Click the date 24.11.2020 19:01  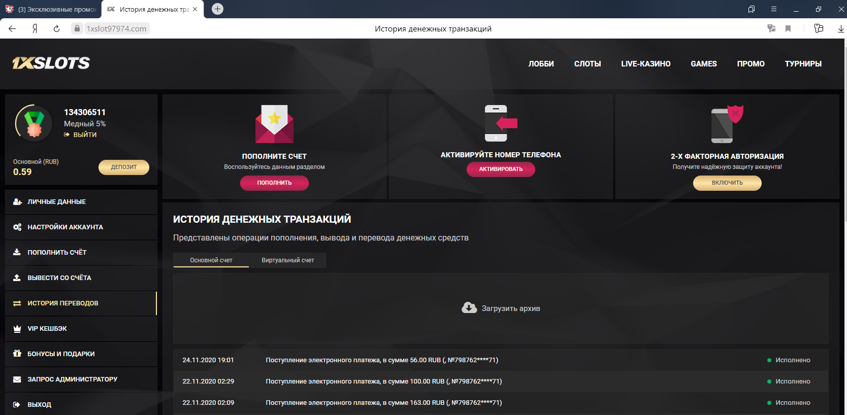208,360
